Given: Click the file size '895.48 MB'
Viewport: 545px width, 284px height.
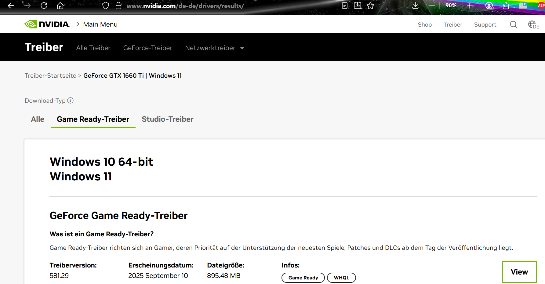Looking at the screenshot, I should click(224, 276).
